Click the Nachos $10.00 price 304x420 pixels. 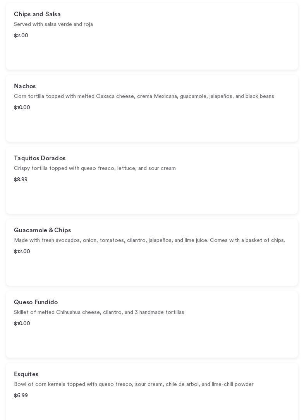(x=22, y=108)
